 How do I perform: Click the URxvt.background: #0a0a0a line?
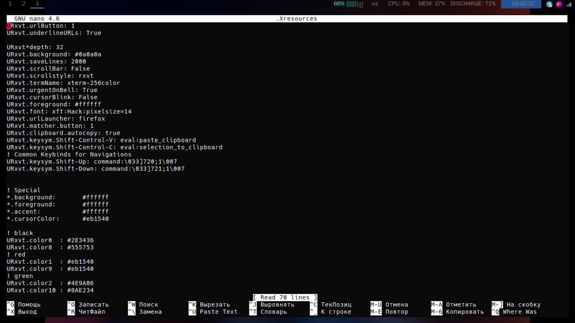54,54
